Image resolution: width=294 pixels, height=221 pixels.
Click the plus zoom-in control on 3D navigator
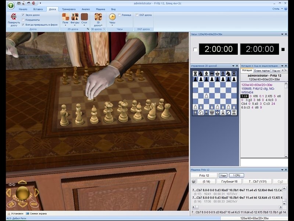tap(11, 204)
